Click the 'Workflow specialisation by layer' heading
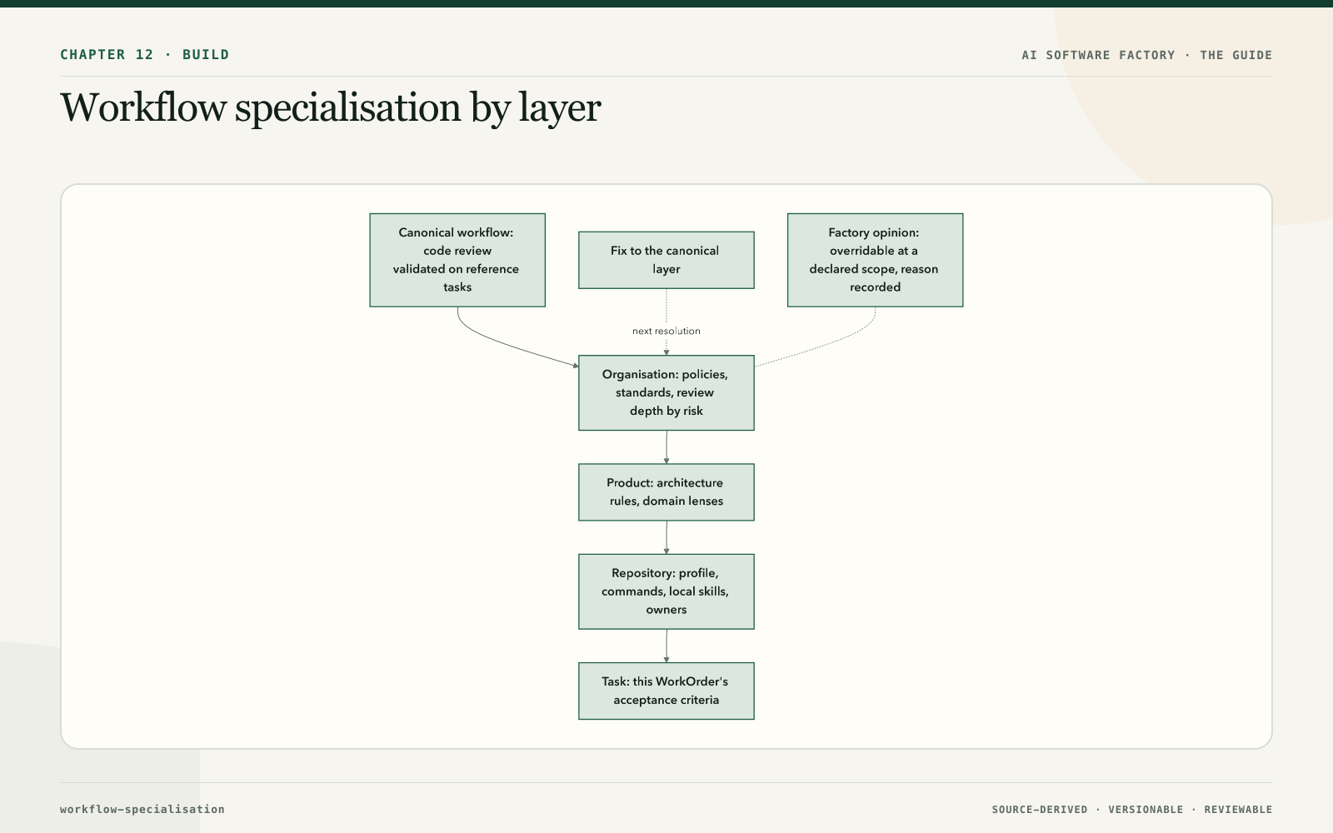Viewport: 1333px width, 833px height. click(x=331, y=107)
